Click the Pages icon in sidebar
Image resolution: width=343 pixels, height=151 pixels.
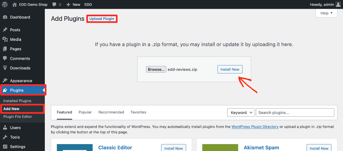[x=5, y=49]
